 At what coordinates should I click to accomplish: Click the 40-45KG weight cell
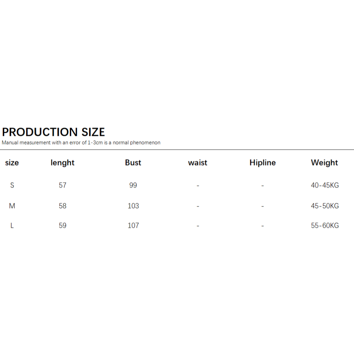tap(325, 185)
